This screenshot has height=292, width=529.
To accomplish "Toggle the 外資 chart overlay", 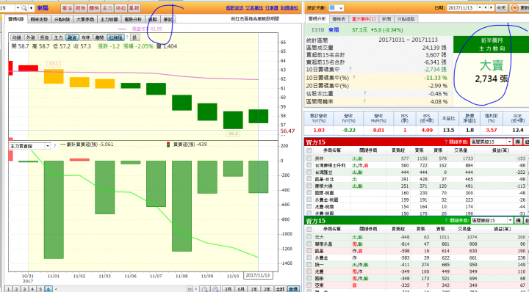I will 31,37.
